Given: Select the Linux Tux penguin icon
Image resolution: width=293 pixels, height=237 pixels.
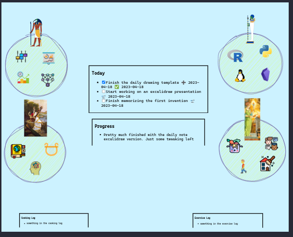Looking at the screenshot, I should click(240, 76).
